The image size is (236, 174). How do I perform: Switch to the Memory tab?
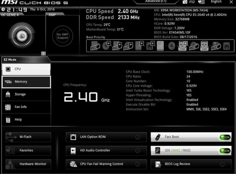coord(26,82)
